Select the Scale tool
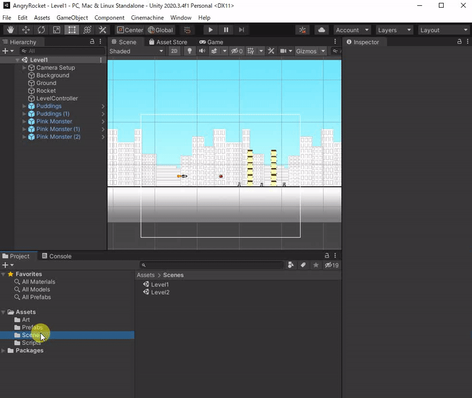This screenshot has height=398, width=472. (56, 30)
